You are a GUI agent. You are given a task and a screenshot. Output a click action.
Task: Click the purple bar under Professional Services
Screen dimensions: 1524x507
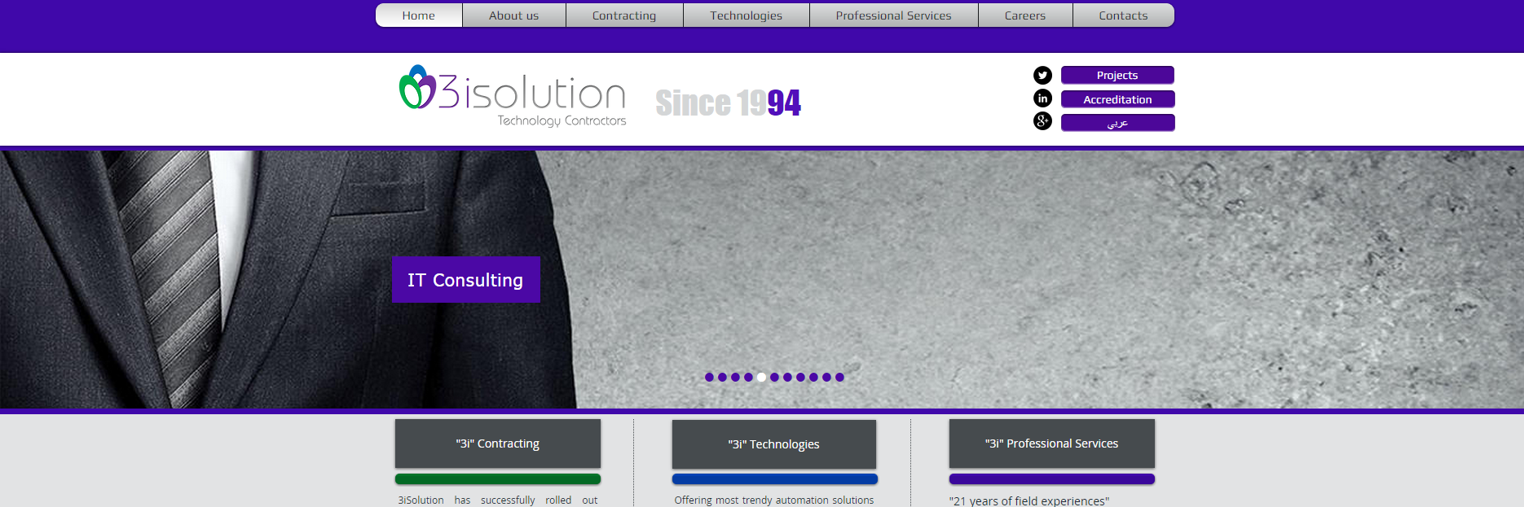[1052, 479]
